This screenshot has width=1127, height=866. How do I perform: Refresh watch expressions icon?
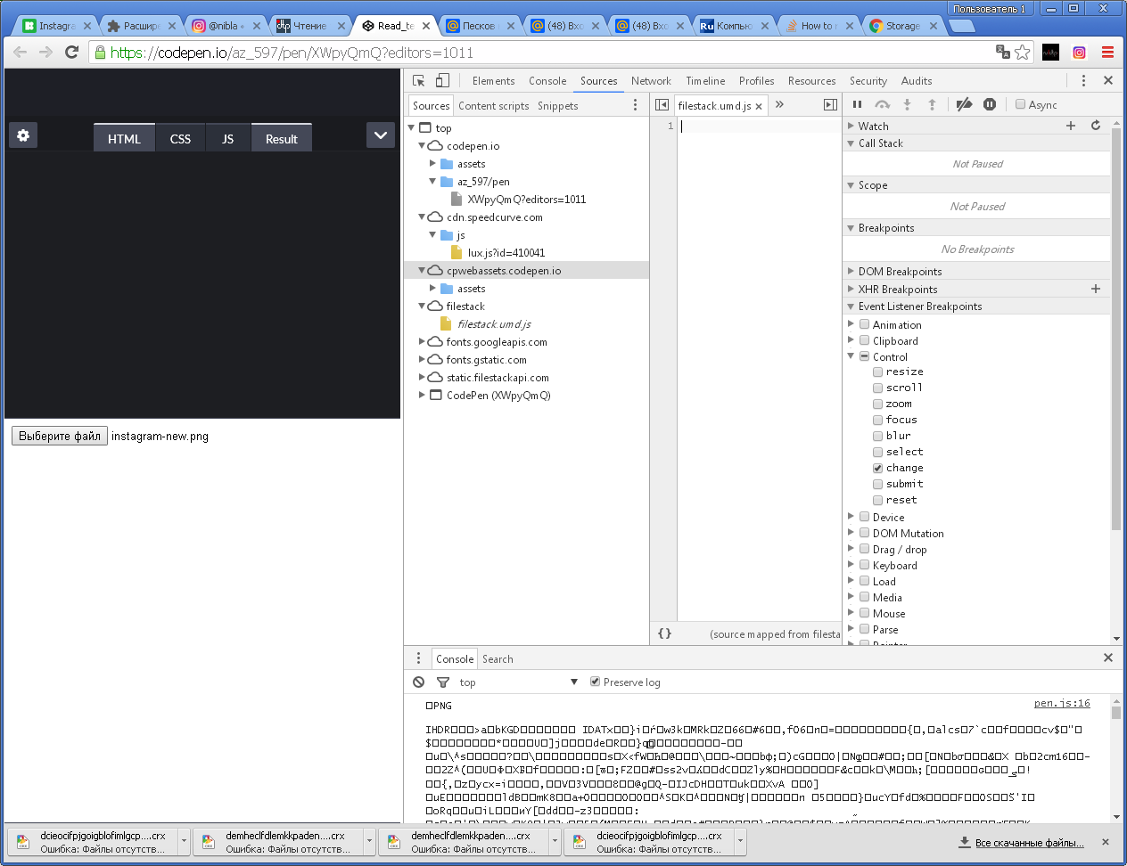click(1096, 126)
